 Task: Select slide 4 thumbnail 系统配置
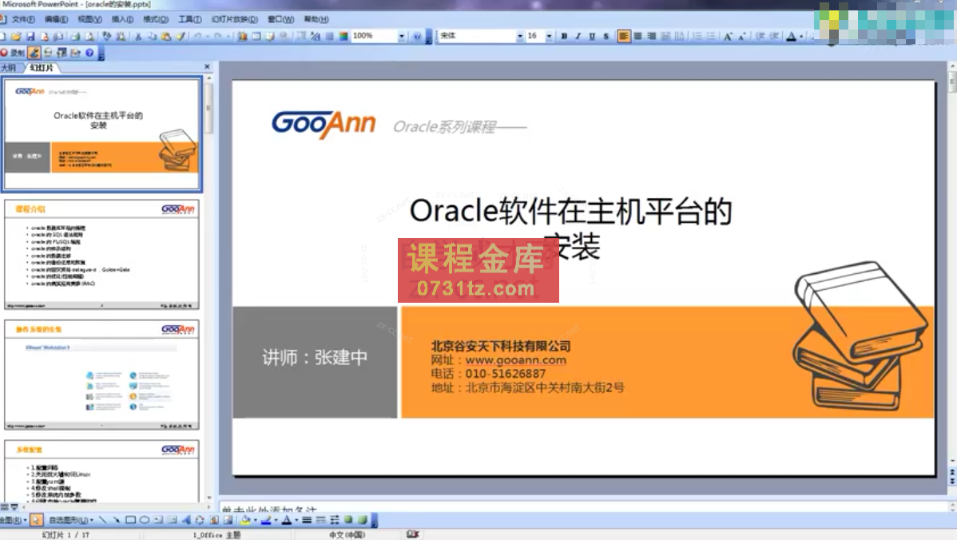102,471
